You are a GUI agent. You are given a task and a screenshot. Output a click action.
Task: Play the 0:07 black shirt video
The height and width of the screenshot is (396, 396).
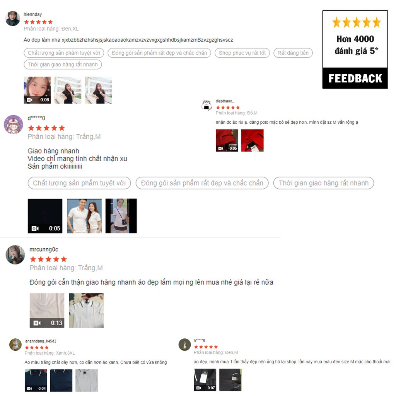pyautogui.click(x=205, y=380)
